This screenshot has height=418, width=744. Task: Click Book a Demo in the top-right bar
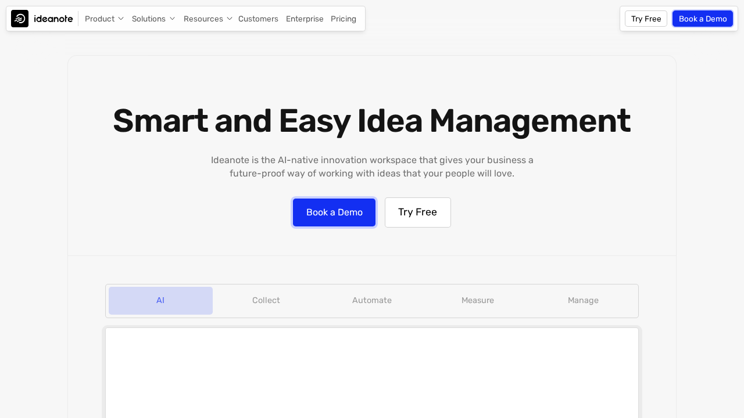click(703, 19)
